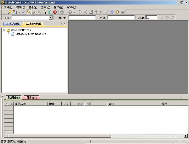Click the grayed middle icon on Quick Connect bar
Image resolution: width=189 pixels, height=144 pixels.
[x=167, y=18]
